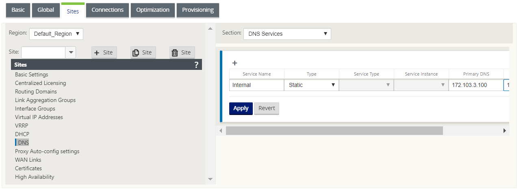
Task: Click the horizontal scrollbar right arrow
Action: (x=504, y=130)
